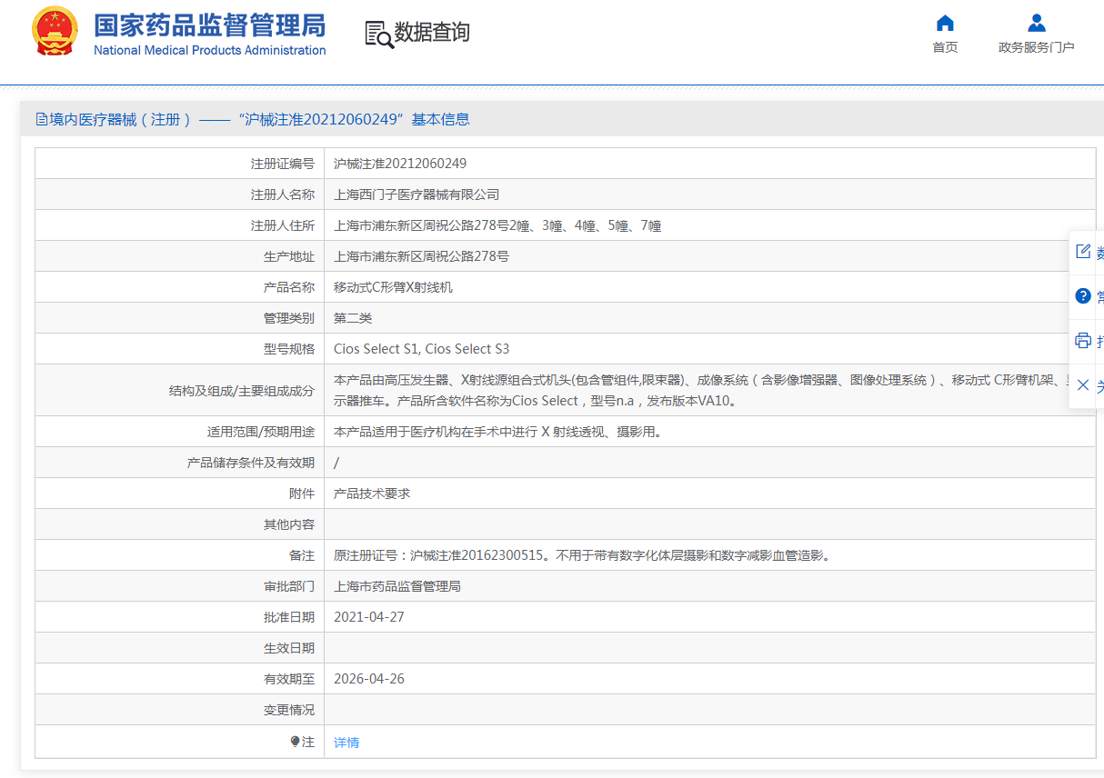Select the 其他内容 label cell
Screen dimensions: 1104x778
pyautogui.click(x=180, y=524)
